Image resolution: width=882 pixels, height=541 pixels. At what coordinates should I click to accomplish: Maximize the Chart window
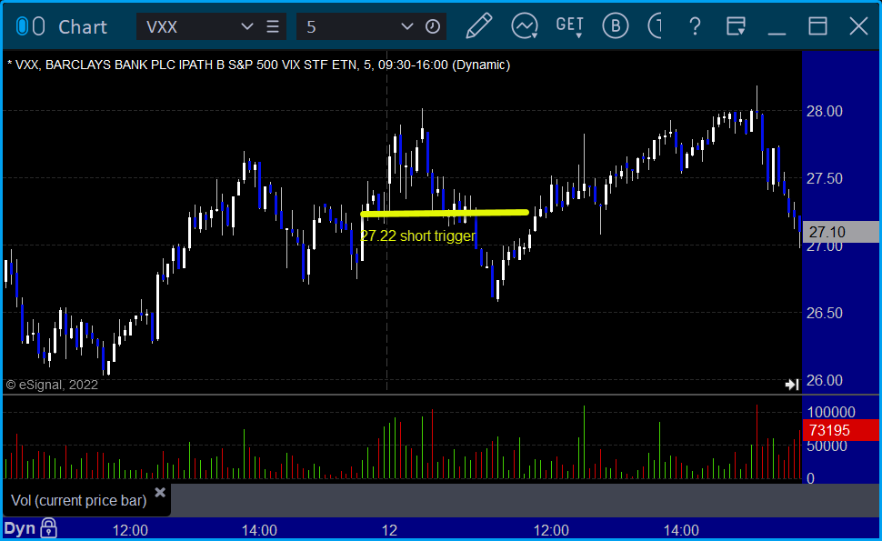tap(817, 26)
